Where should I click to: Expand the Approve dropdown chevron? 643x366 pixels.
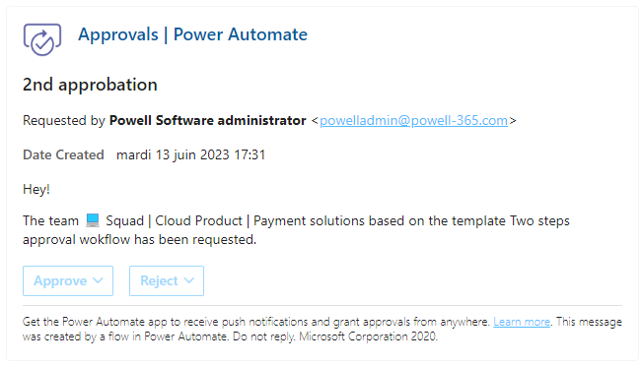[x=98, y=280]
